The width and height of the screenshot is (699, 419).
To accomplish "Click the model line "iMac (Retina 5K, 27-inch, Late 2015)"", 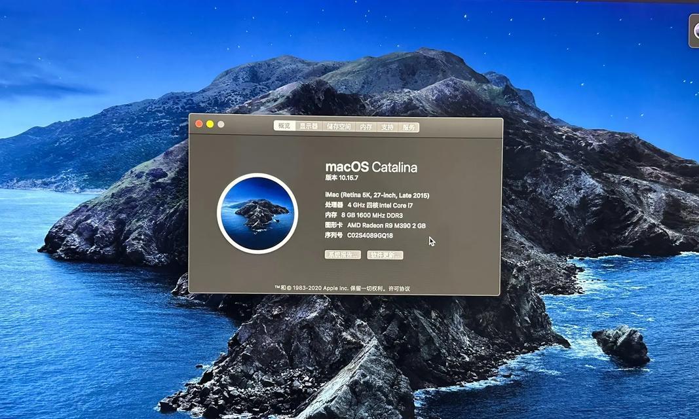I will pyautogui.click(x=377, y=195).
